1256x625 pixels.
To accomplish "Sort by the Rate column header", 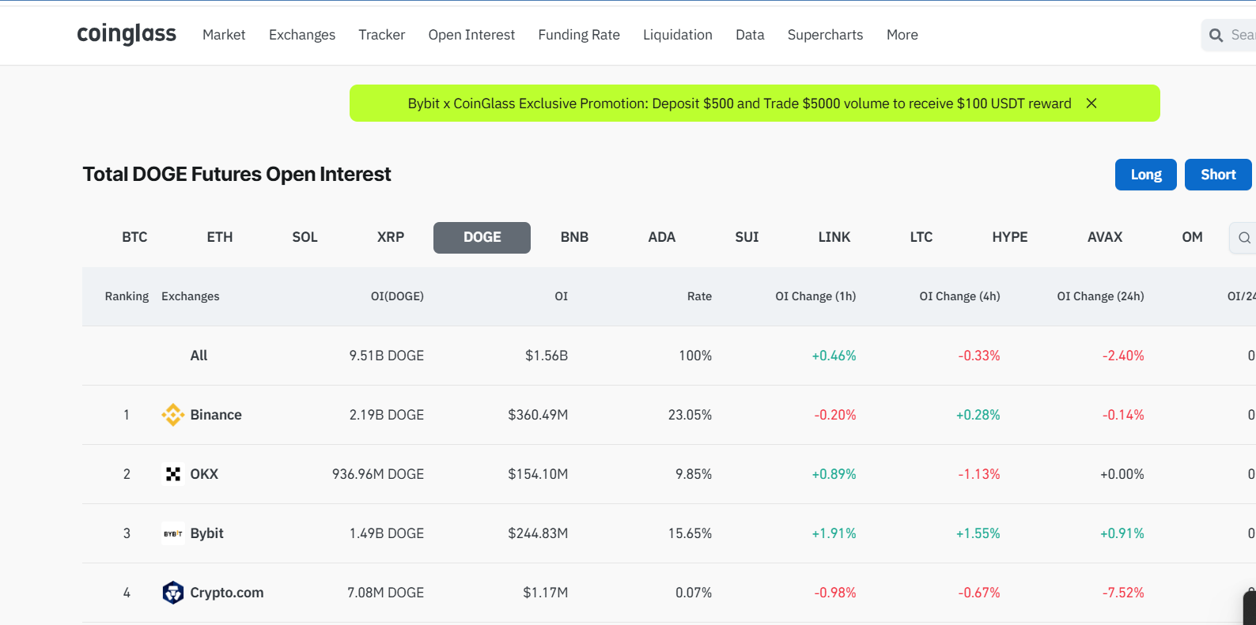I will [x=699, y=296].
